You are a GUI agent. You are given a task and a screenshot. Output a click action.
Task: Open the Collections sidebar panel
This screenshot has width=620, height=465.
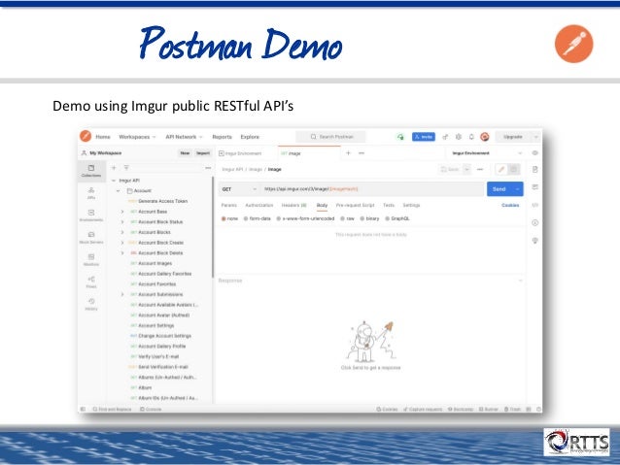(x=91, y=171)
